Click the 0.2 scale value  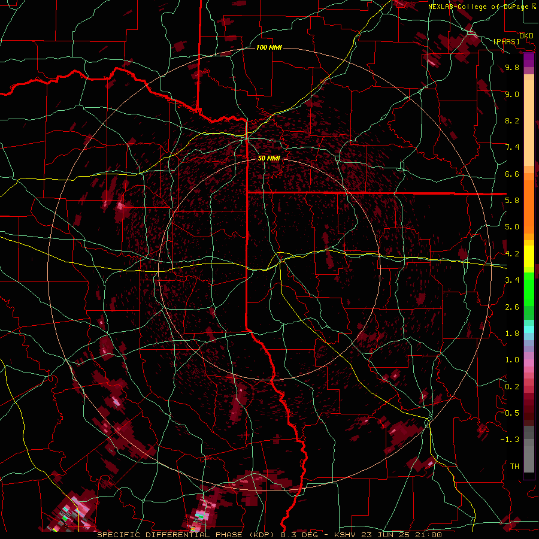click(x=512, y=387)
